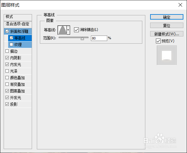Open the 渐变叠加 effect settings
This screenshot has height=153, width=187.
click(x=18, y=85)
